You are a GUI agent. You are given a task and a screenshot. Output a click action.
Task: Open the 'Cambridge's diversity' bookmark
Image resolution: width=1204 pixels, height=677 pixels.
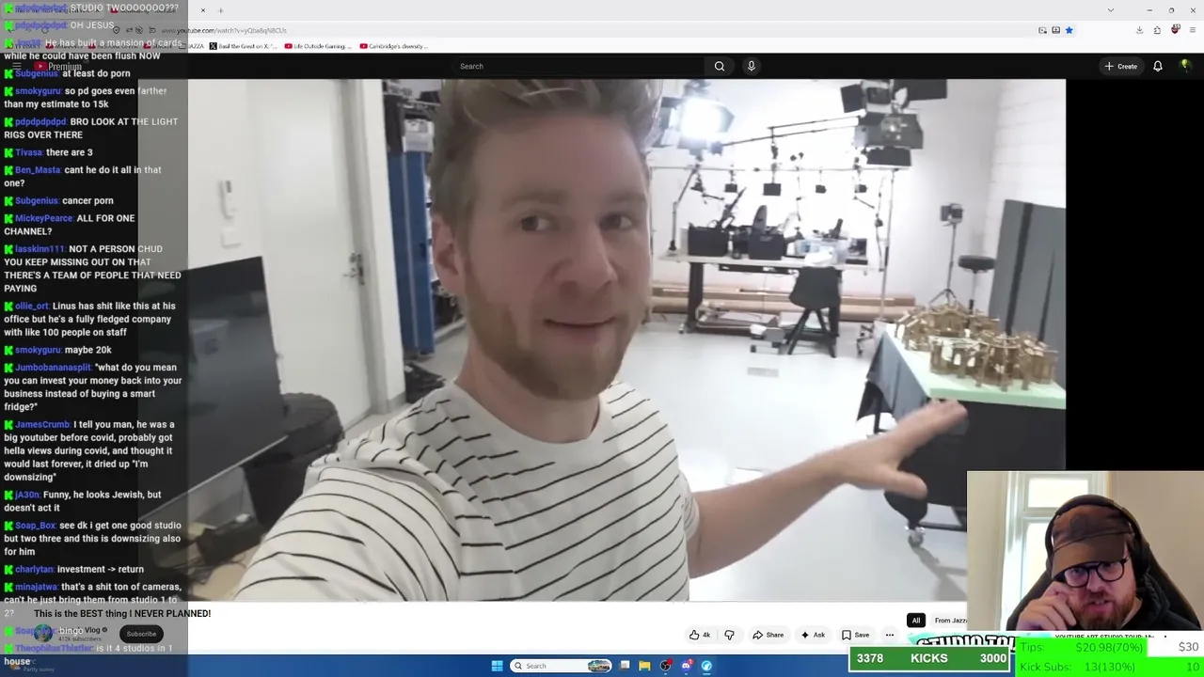(393, 46)
